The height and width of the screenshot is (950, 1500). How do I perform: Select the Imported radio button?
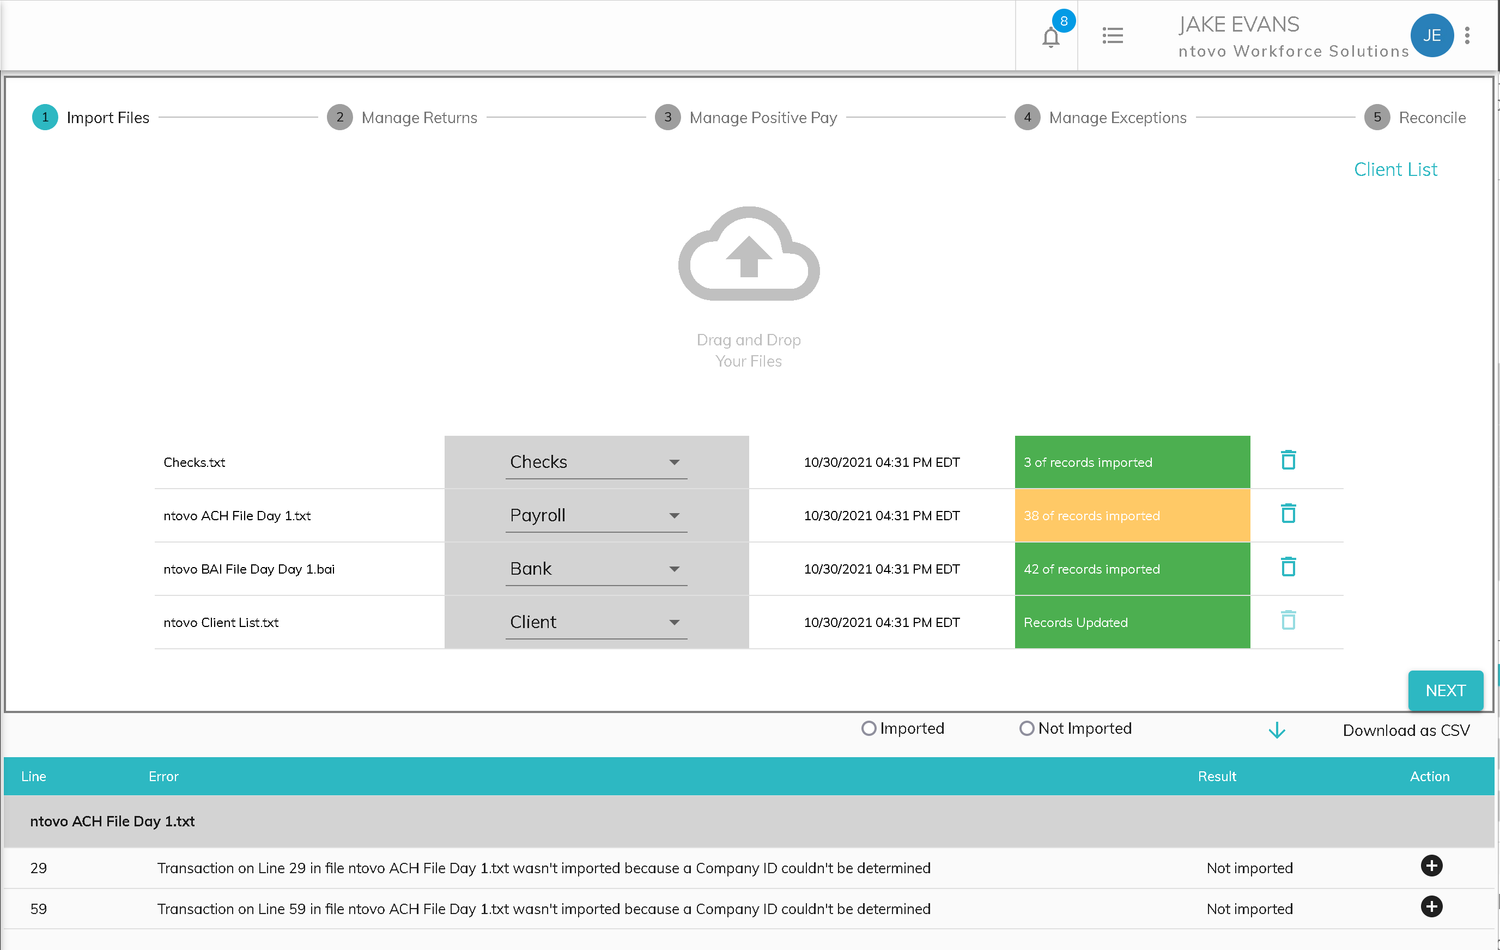click(869, 728)
